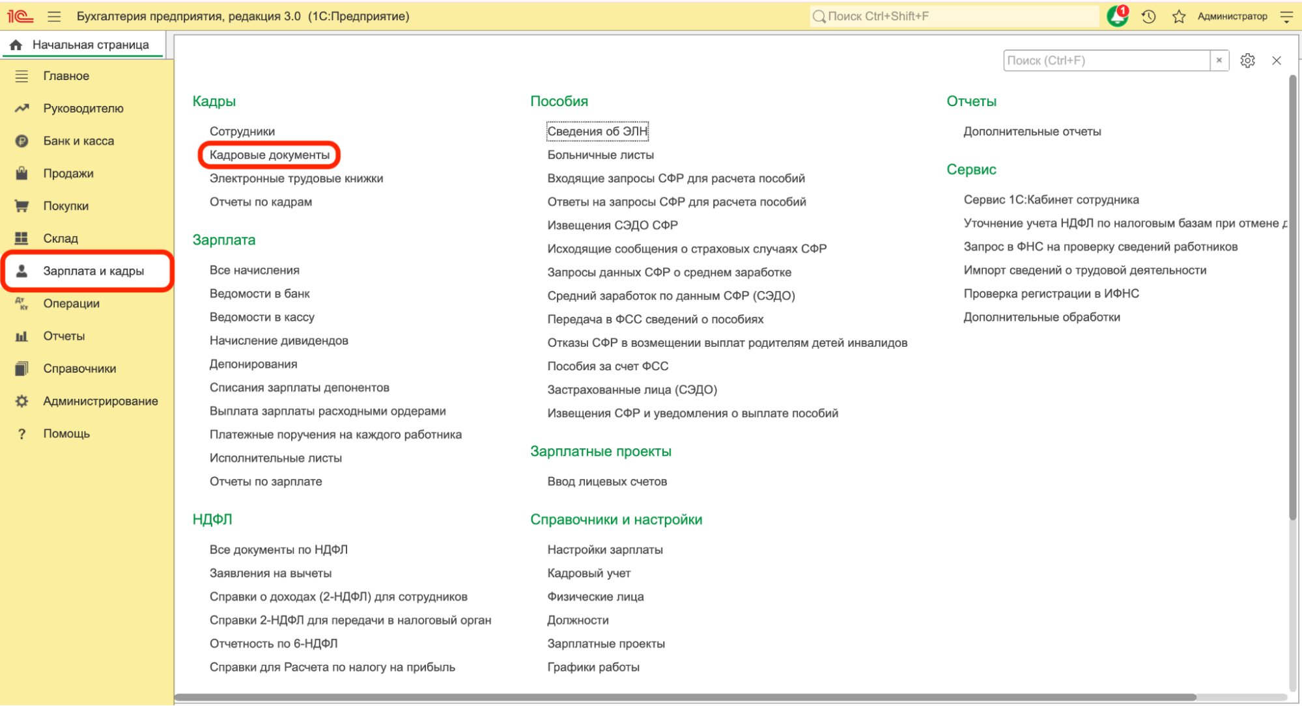
Task: Open the history clock icon
Action: coord(1148,16)
